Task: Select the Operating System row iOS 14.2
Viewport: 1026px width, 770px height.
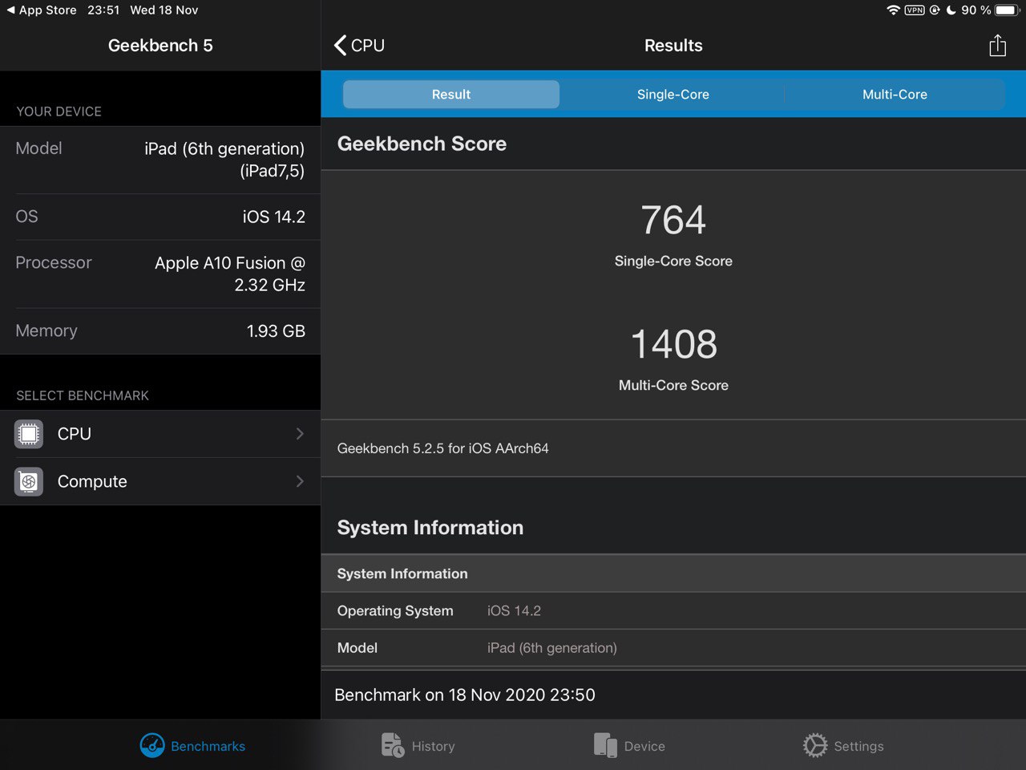Action: coord(673,611)
